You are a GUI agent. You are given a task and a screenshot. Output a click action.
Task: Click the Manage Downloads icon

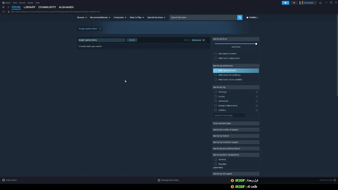point(159,180)
